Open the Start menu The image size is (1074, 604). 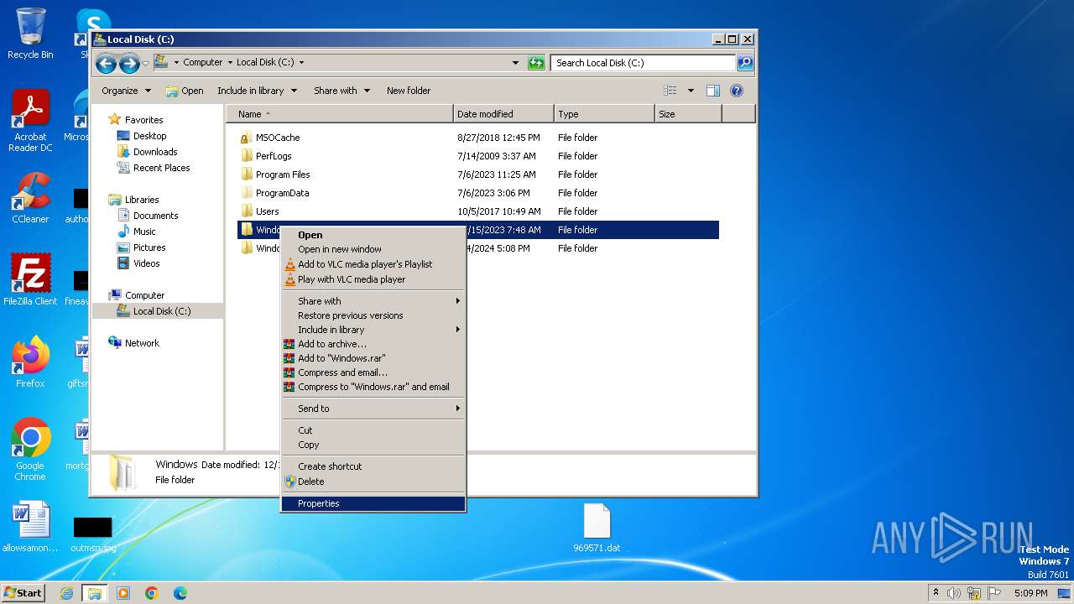[23, 592]
